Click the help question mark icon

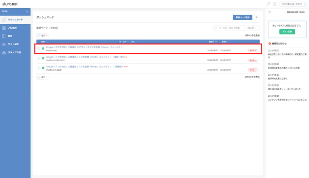(275, 4)
